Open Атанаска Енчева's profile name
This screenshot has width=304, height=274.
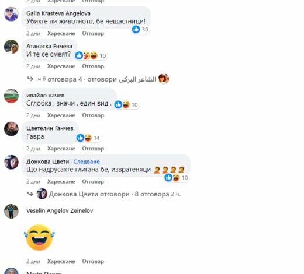click(49, 46)
